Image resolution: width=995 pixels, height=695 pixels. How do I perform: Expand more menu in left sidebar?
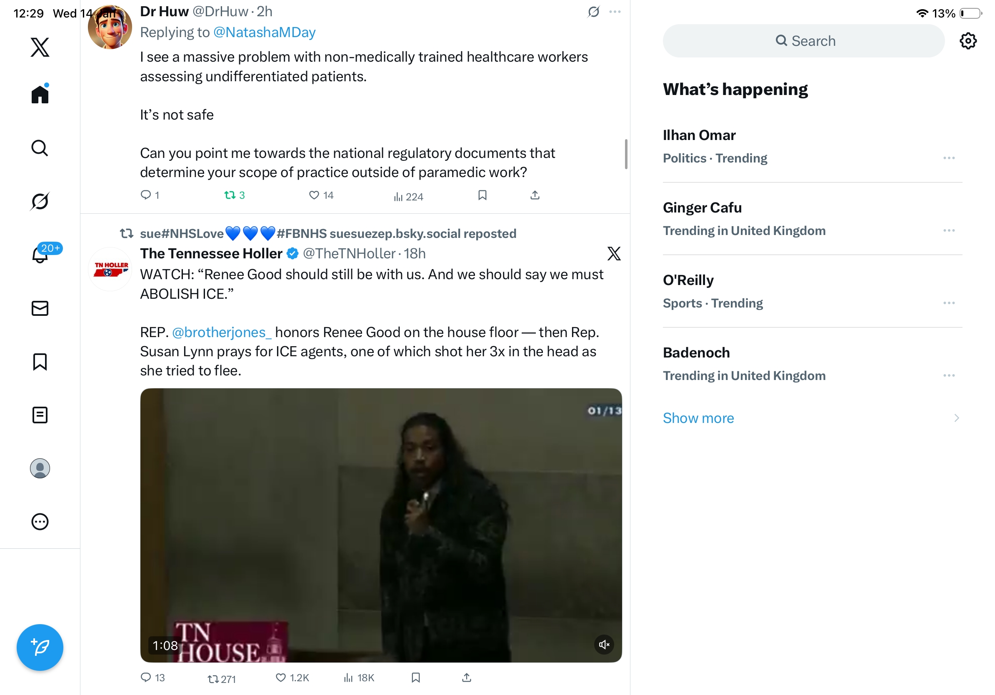coord(40,521)
